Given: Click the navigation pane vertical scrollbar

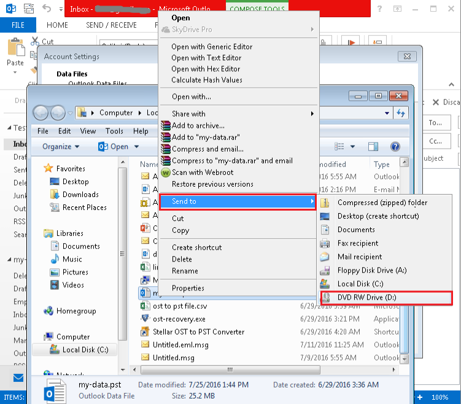Looking at the screenshot, I should (x=123, y=254).
